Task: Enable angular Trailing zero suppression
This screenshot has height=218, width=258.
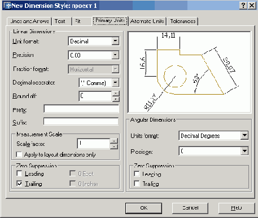Action: (x=137, y=184)
